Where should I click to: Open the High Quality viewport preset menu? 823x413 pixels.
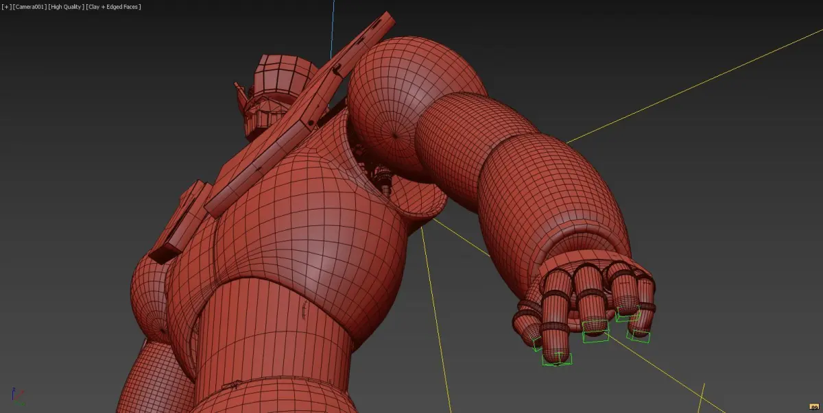(65, 6)
